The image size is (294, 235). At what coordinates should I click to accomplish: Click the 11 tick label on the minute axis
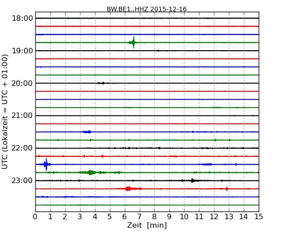pos(199,217)
